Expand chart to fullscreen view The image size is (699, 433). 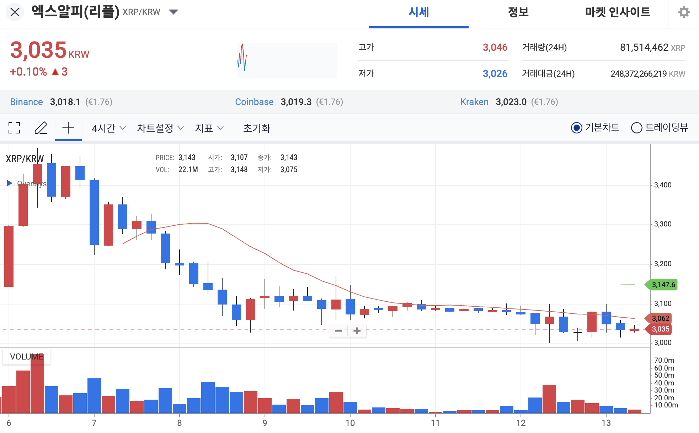[14, 128]
